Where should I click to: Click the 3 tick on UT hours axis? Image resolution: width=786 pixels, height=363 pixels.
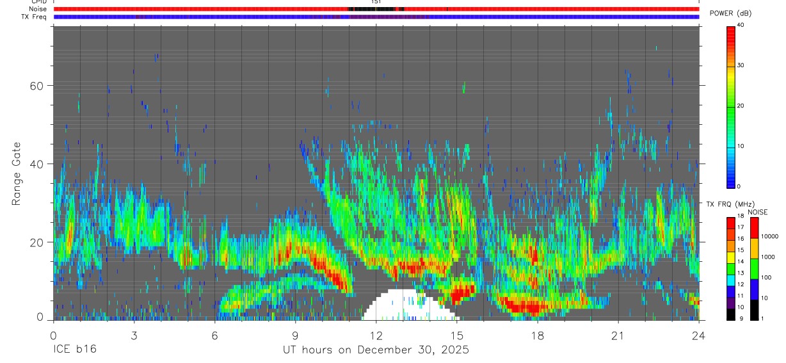pyautogui.click(x=134, y=335)
